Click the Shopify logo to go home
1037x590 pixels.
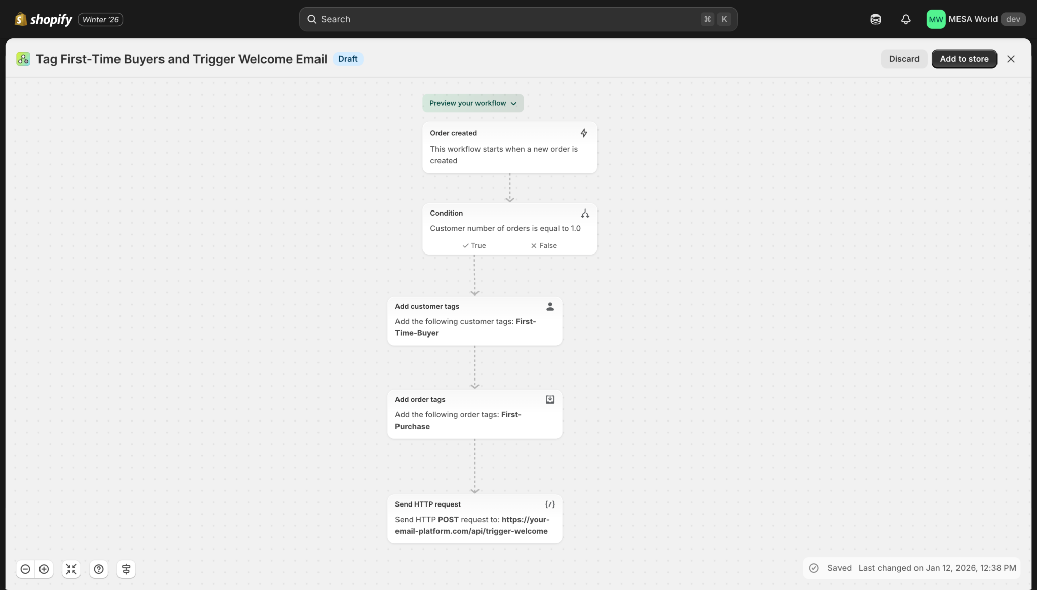44,19
